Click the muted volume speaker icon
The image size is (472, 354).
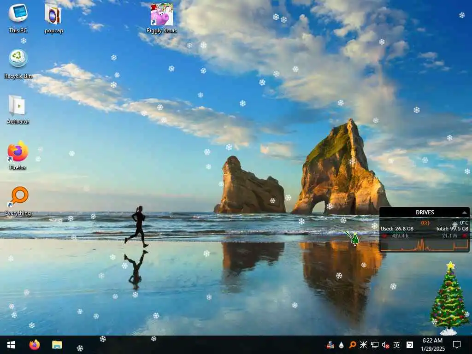386,345
